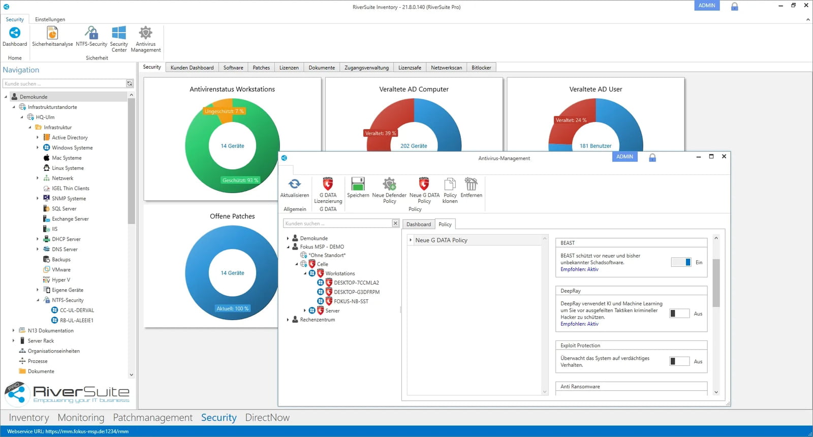This screenshot has height=437, width=813.
Task: Switch to Dashboard tab in Antivirus-Management
Action: click(x=419, y=224)
